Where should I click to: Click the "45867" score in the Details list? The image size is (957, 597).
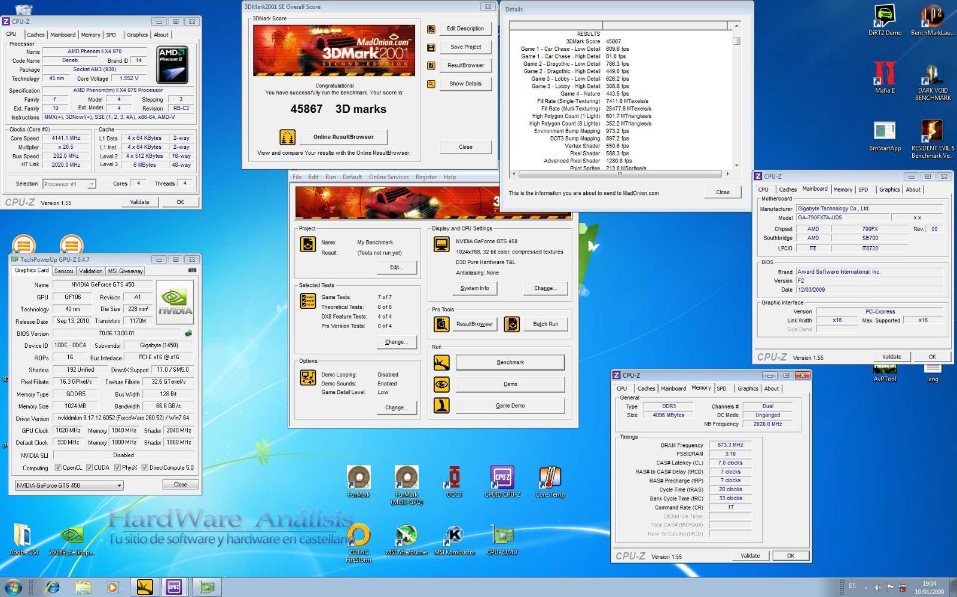pos(614,42)
